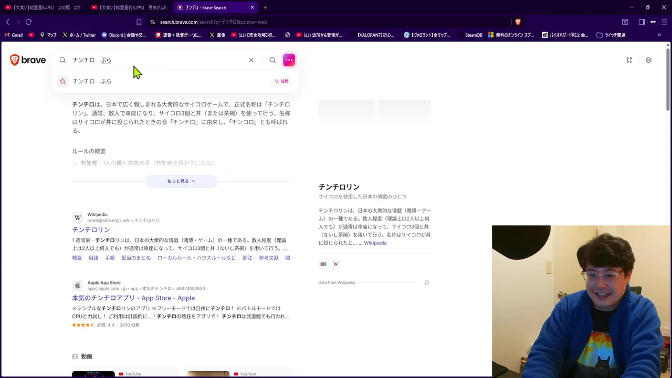
Task: Open the feedback bubble near Data from Wikipedia
Action: [x=427, y=282]
